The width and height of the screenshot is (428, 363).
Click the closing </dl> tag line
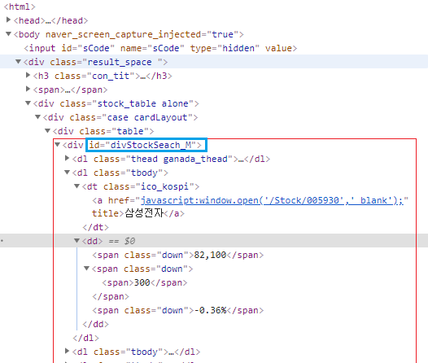(x=85, y=338)
